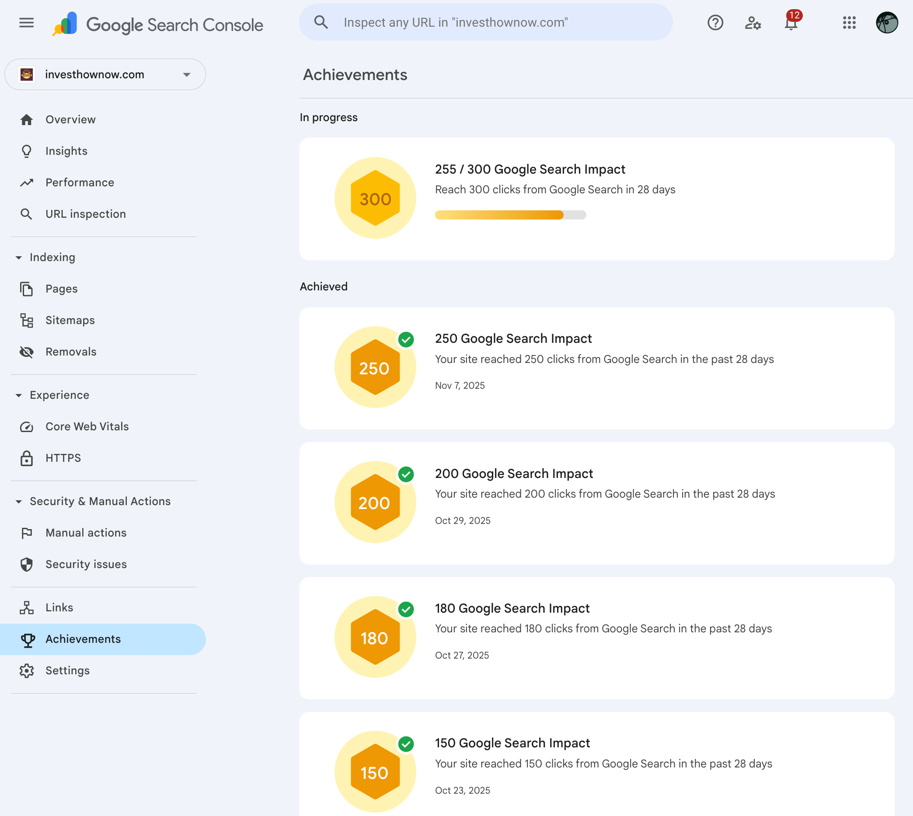Click the 255/300 progress bar
This screenshot has height=816, width=913.
pyautogui.click(x=510, y=215)
